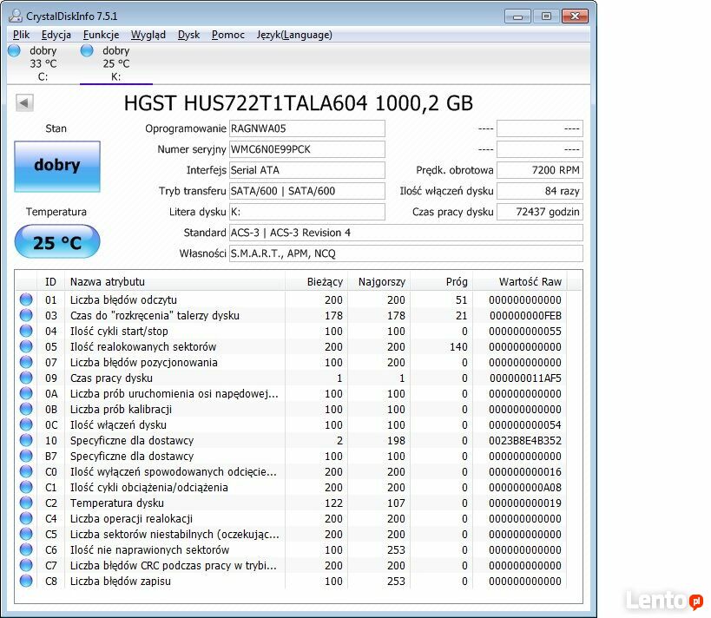This screenshot has width=711, height=618.
Task: Click the blue 'dobry' health status button
Action: pos(57,166)
